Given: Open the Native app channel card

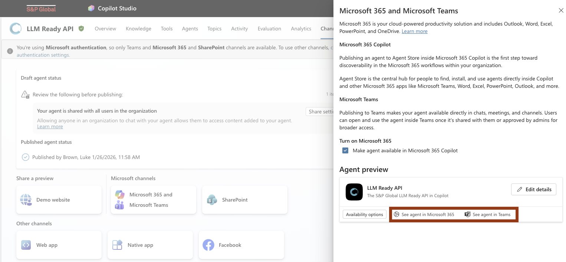Looking at the screenshot, I should 150,245.
